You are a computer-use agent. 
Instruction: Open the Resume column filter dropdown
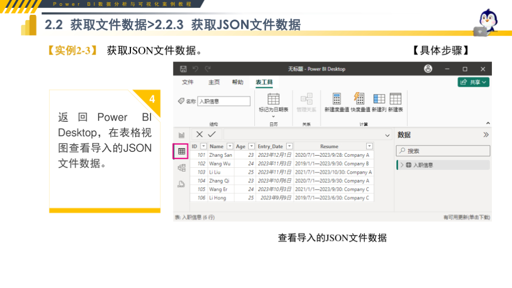point(369,146)
